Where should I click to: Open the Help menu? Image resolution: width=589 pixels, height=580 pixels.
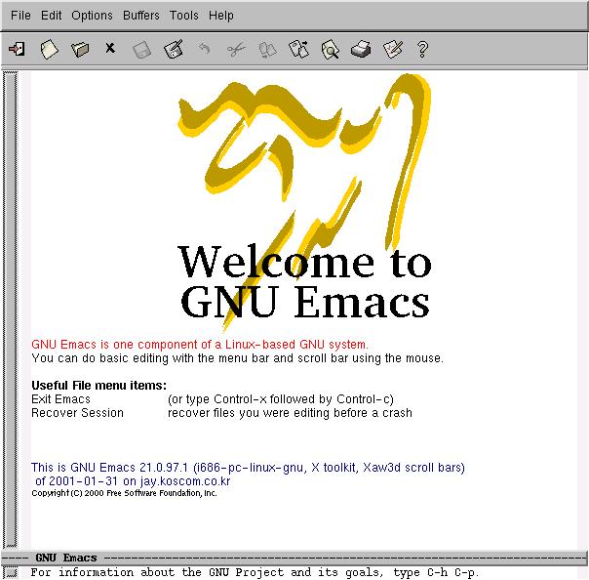coord(221,16)
